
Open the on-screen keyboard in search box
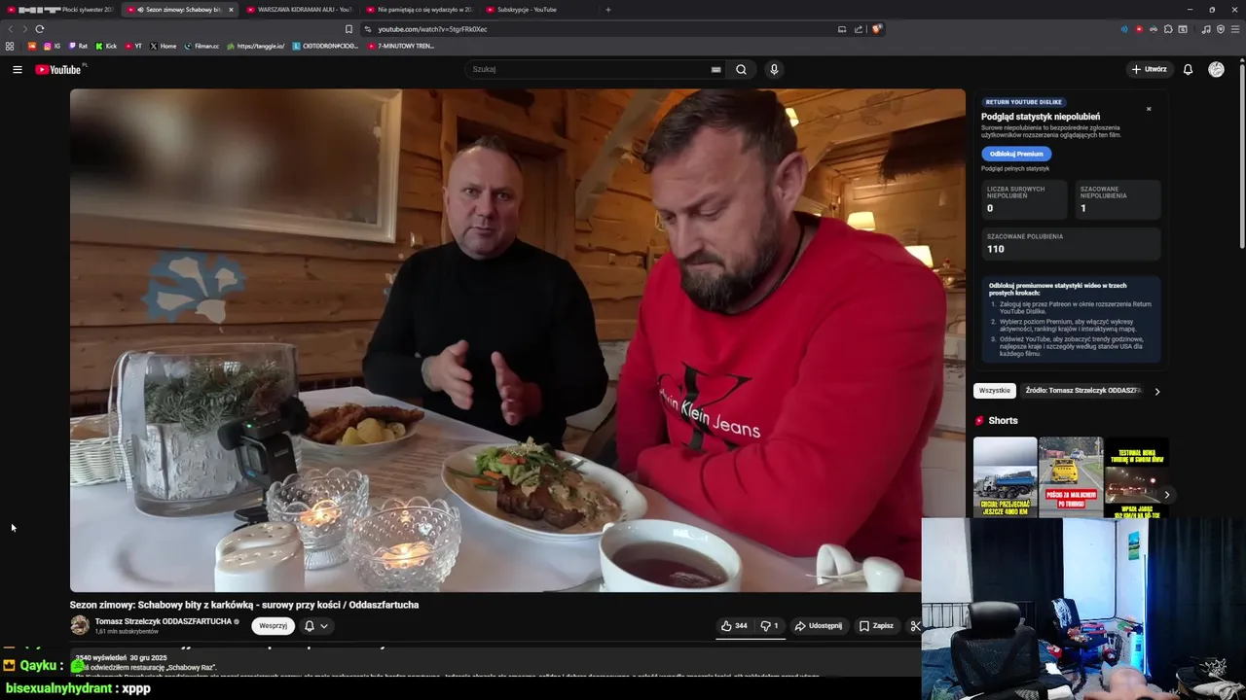tap(715, 69)
